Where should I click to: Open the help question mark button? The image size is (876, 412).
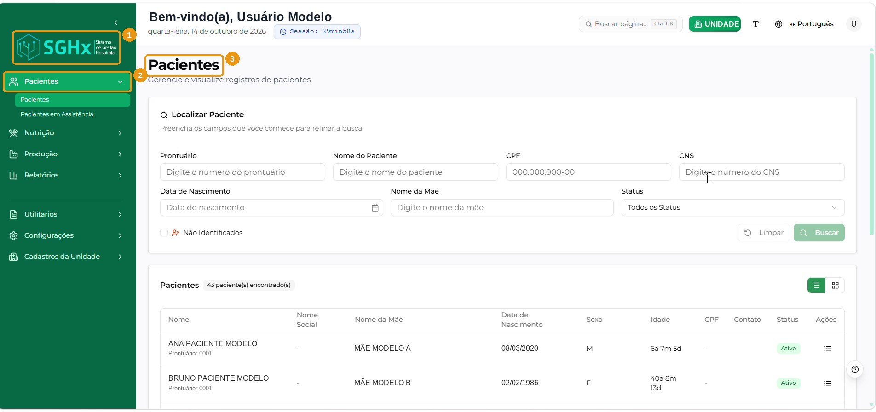pyautogui.click(x=855, y=369)
